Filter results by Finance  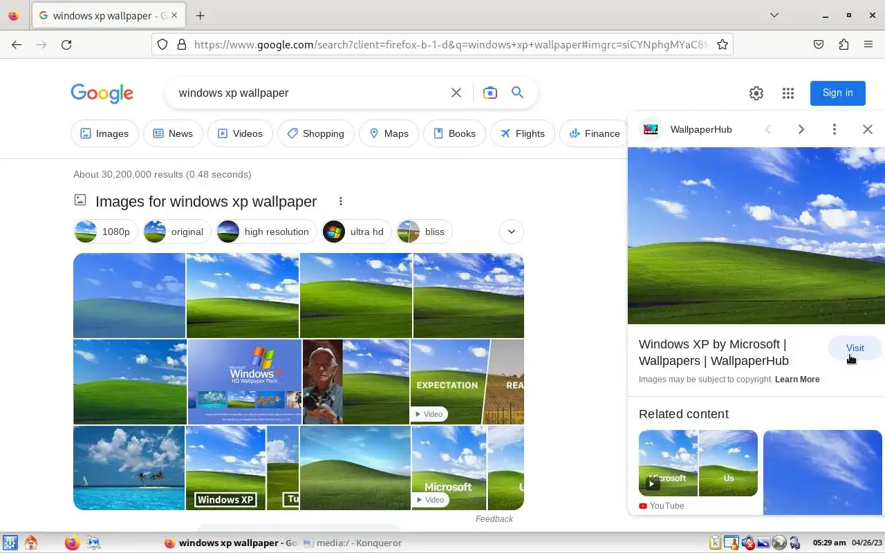(594, 133)
